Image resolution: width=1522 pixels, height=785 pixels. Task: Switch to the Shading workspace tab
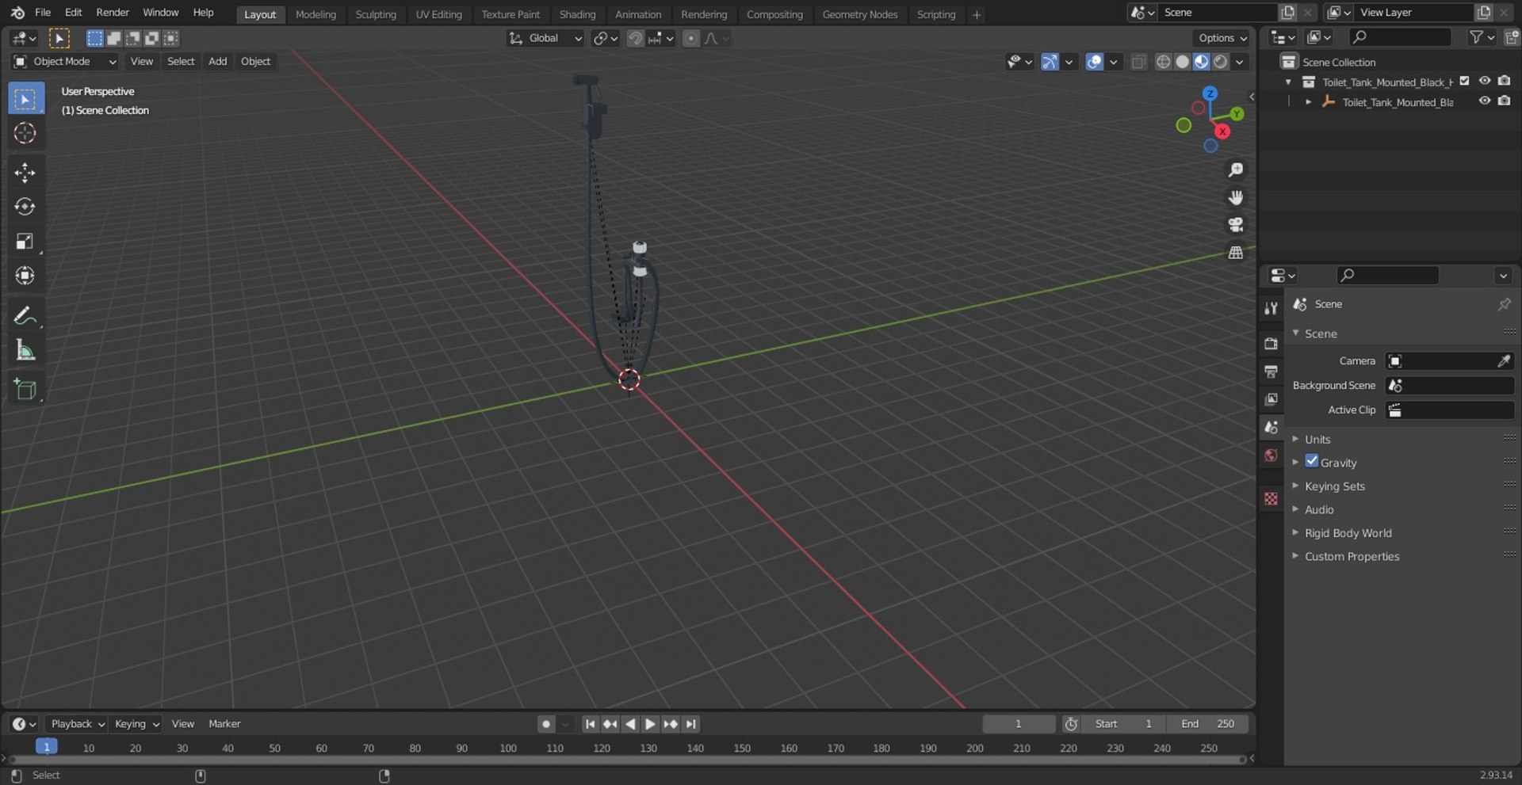tap(577, 14)
